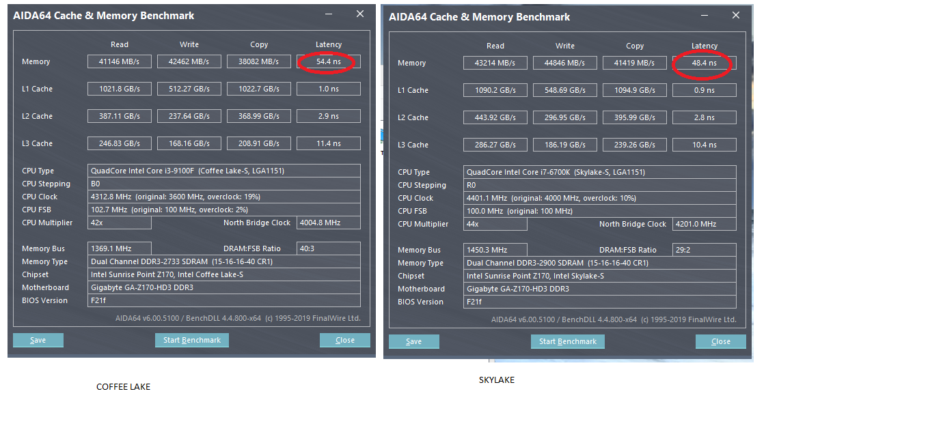Click Memory Bus field 1369.1 MHz

(x=120, y=248)
